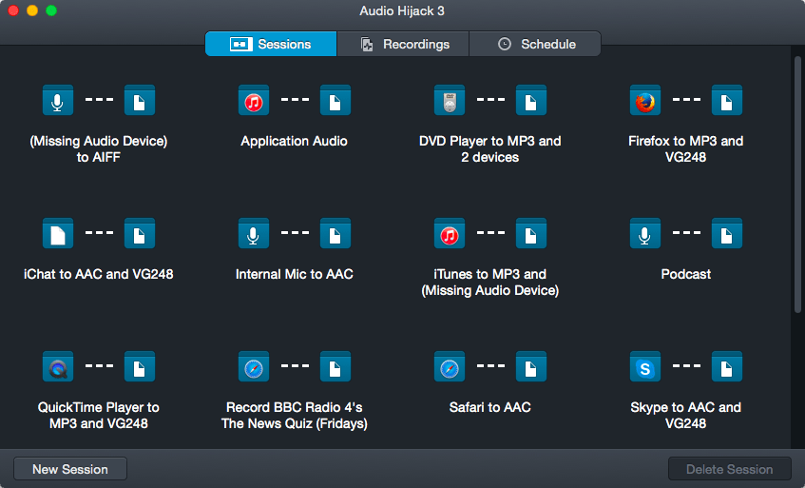Image resolution: width=805 pixels, height=488 pixels.
Task: Open the Recordings tab
Action: click(403, 44)
